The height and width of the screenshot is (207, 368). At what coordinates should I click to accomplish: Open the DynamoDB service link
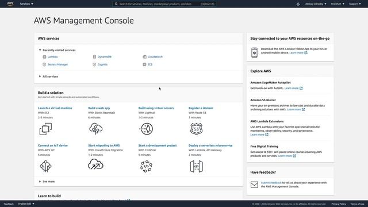(x=105, y=57)
